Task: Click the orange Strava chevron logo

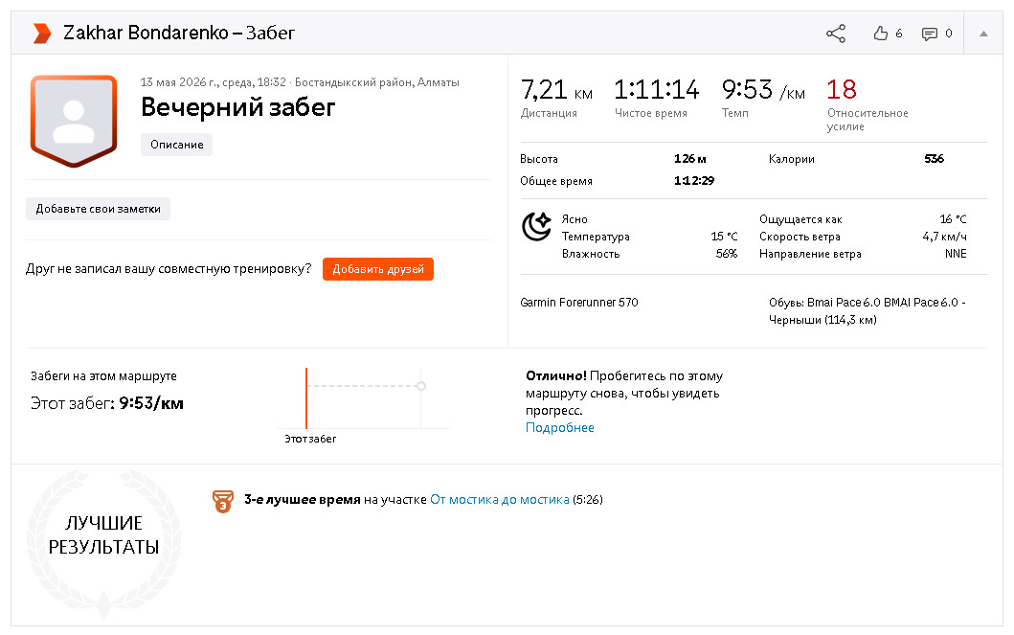Action: (42, 33)
